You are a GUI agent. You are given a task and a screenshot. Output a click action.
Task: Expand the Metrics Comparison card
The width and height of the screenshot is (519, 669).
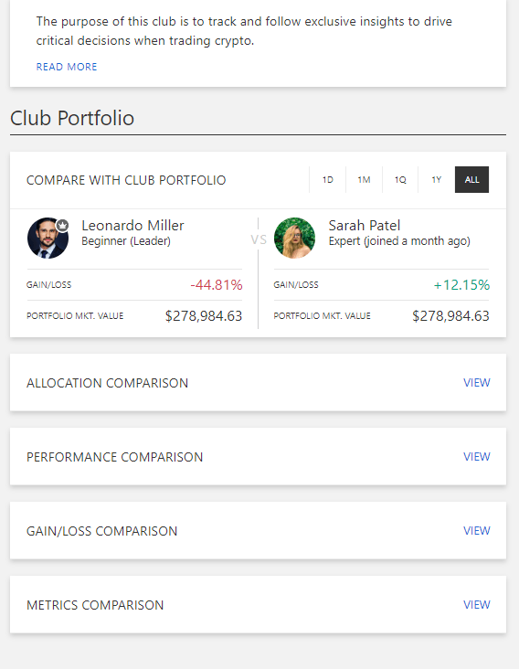258,605
